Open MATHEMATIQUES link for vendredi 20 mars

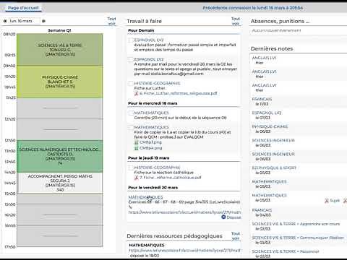pyautogui.click(x=145, y=197)
